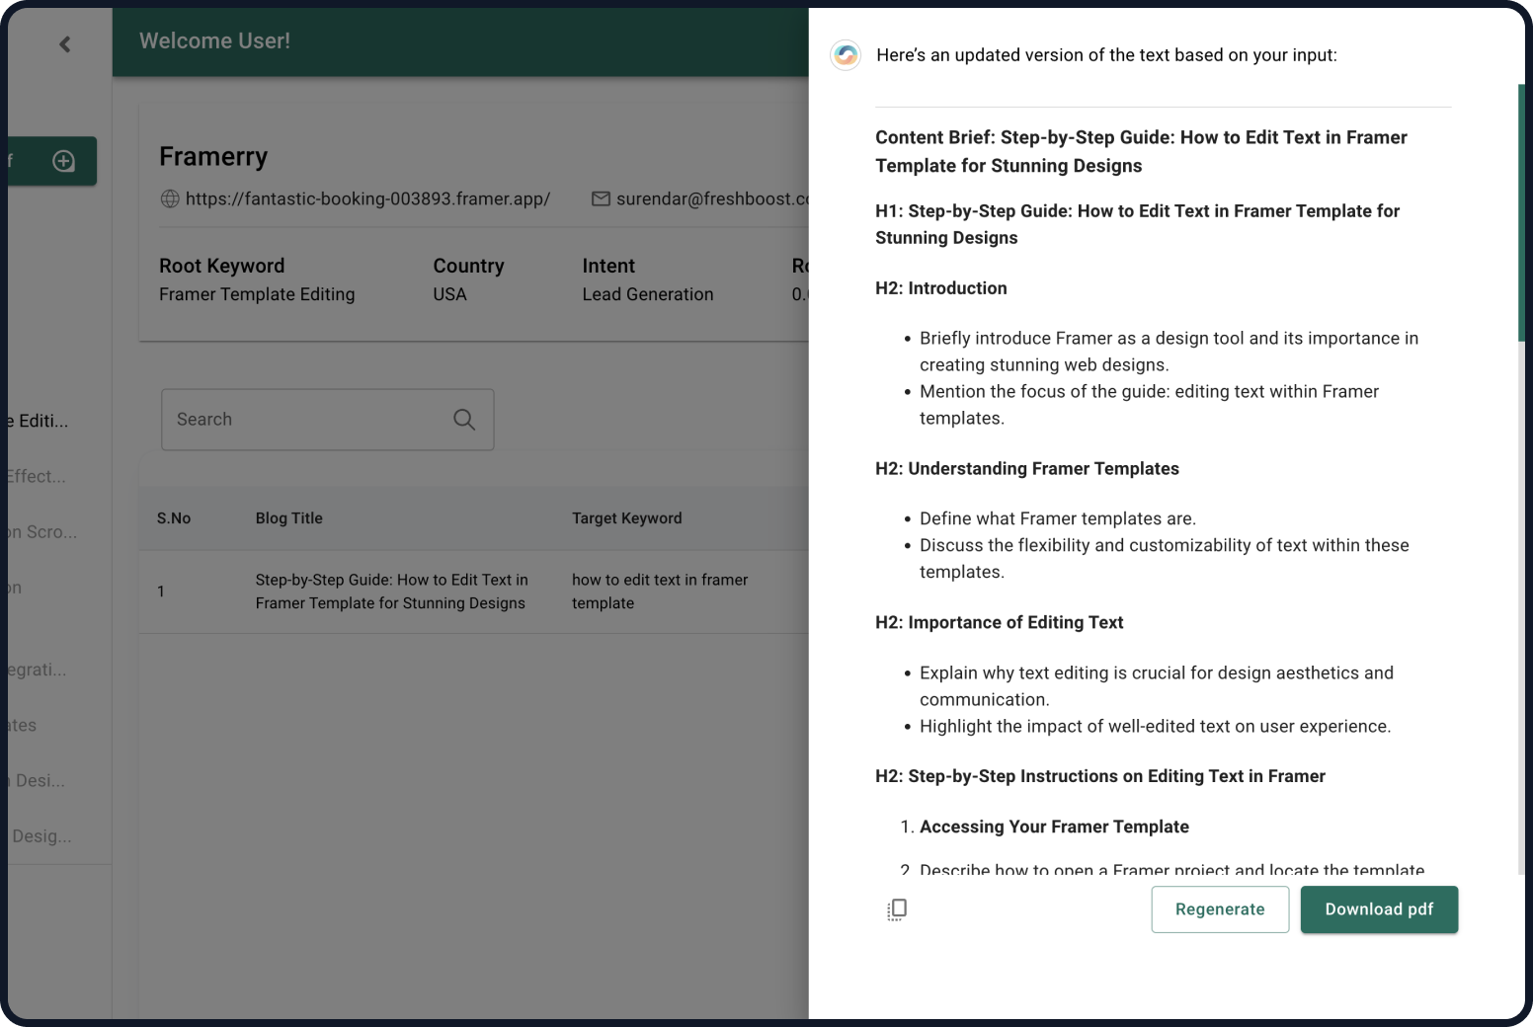Click the Lead Generation intent value
The width and height of the screenshot is (1533, 1027).
pos(648,294)
